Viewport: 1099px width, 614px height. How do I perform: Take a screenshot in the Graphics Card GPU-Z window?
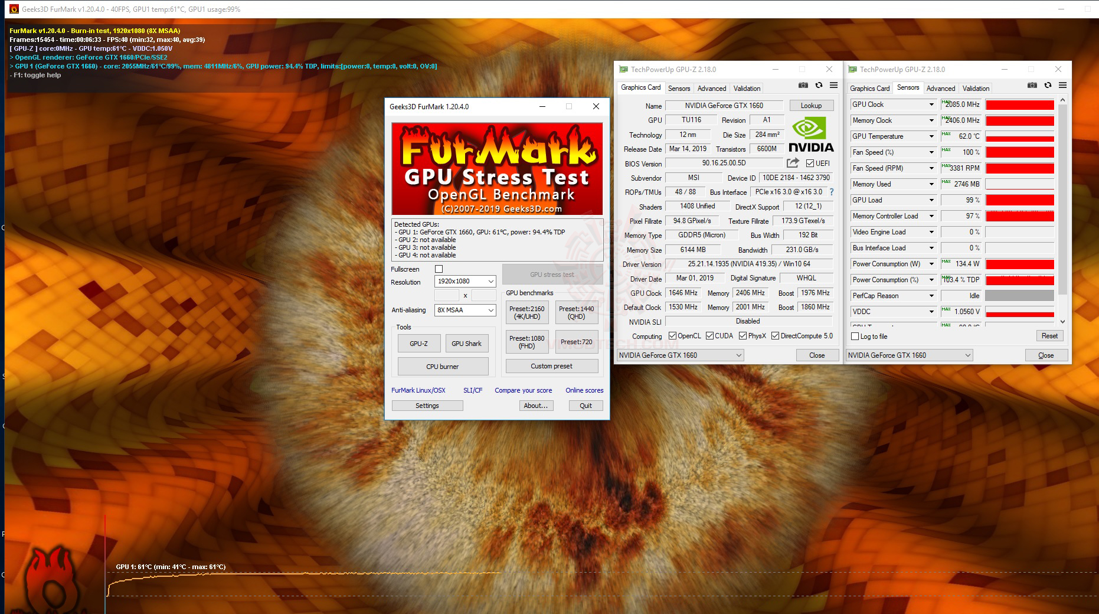803,86
